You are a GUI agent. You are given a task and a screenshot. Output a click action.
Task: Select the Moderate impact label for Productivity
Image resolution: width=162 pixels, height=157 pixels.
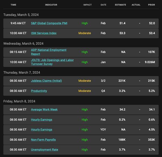coord(85,91)
